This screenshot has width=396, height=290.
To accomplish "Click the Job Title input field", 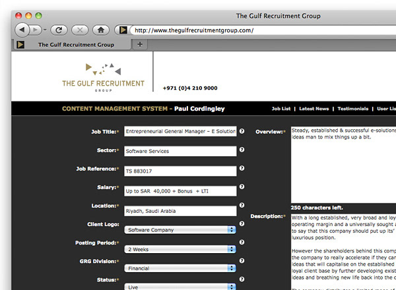I will pyautogui.click(x=180, y=131).
